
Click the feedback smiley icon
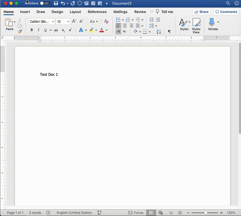click(x=237, y=3)
